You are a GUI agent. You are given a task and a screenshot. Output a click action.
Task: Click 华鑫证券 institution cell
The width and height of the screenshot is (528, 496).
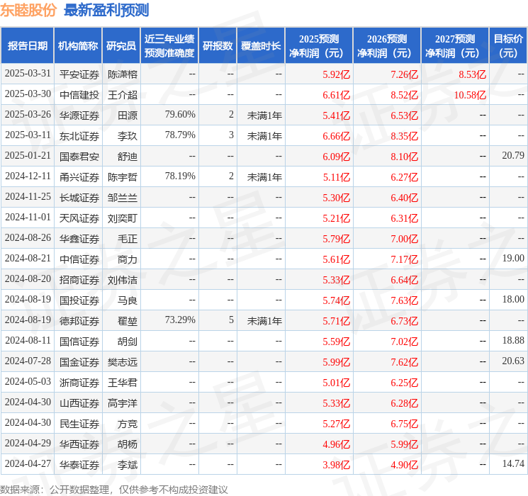point(79,239)
